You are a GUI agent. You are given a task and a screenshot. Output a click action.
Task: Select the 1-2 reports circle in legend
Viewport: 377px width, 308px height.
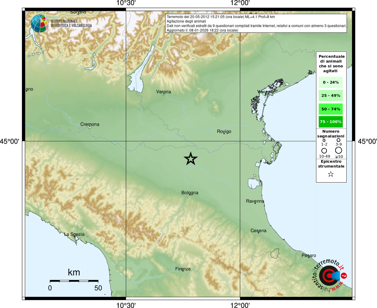[324, 140]
